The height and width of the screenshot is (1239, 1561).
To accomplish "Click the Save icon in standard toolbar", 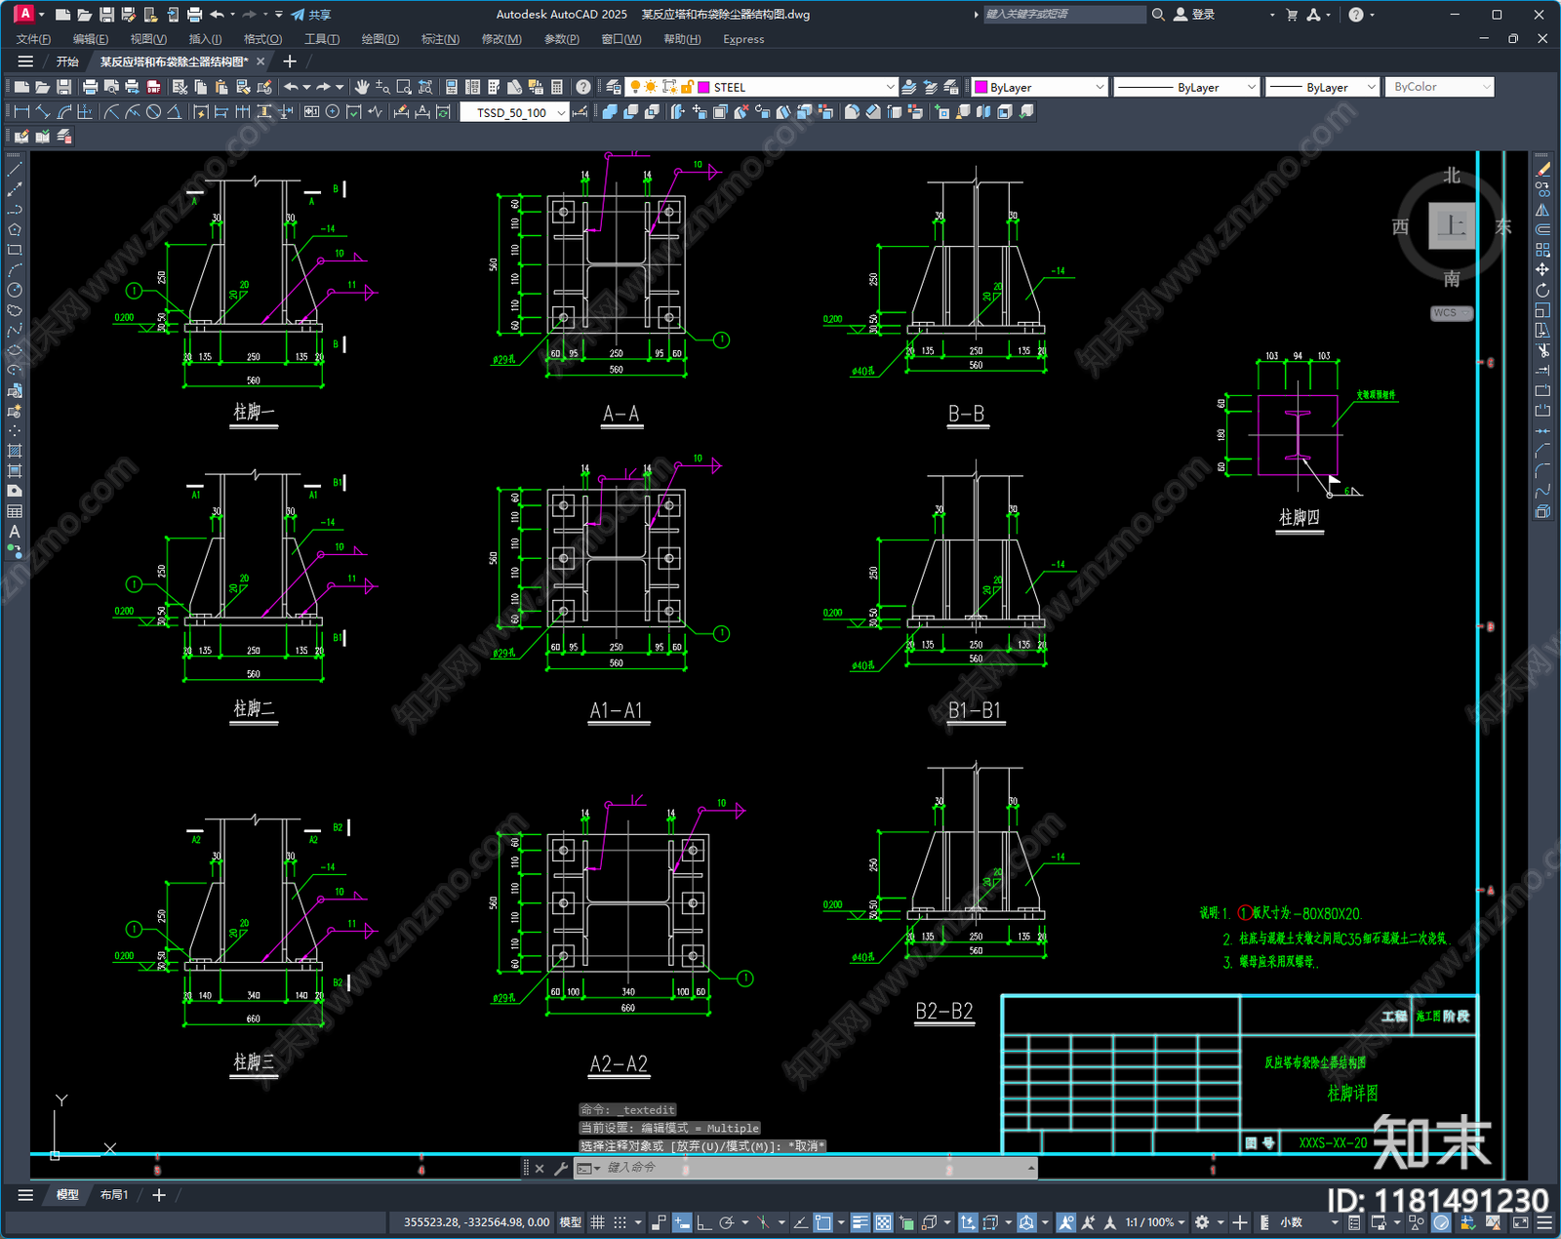I will coord(63,87).
